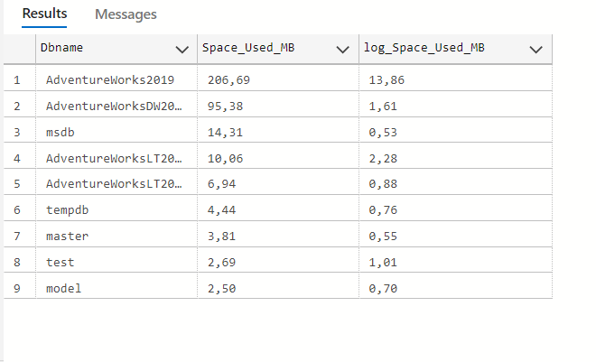Select the model database cell
Image resolution: width=596 pixels, height=362 pixels.
[61, 289]
